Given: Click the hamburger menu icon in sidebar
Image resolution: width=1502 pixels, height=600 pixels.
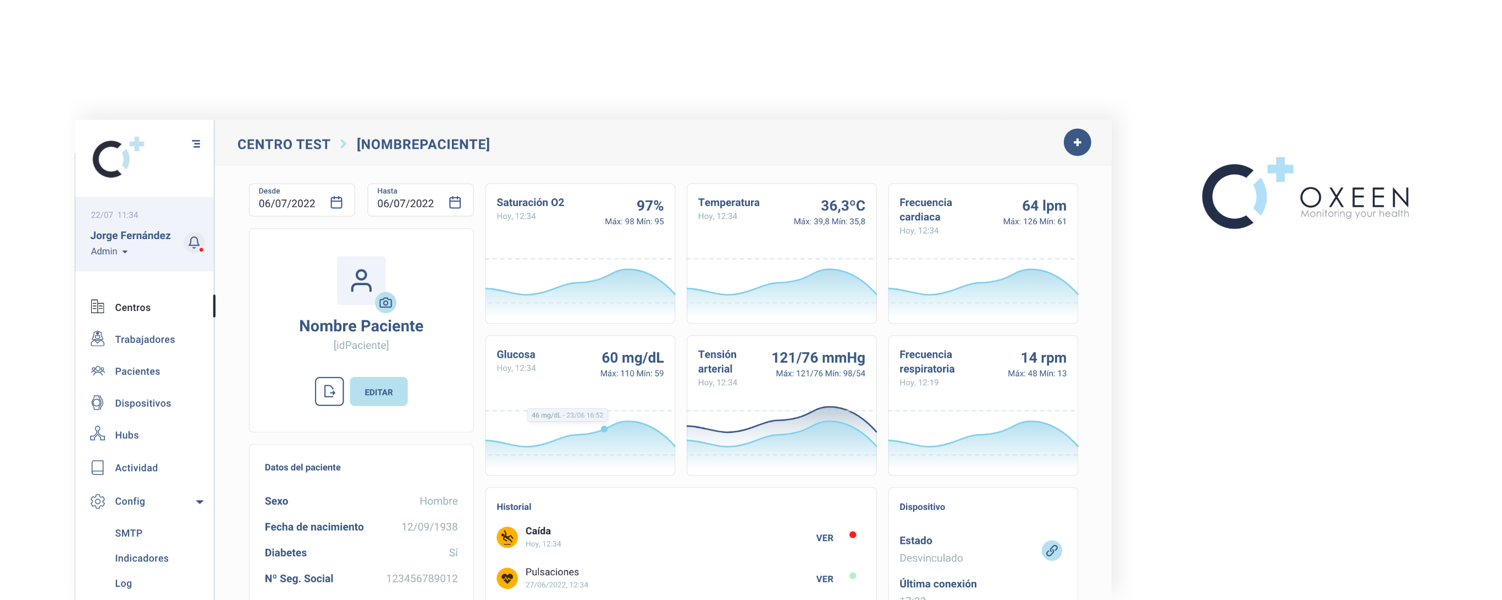Looking at the screenshot, I should tap(196, 144).
